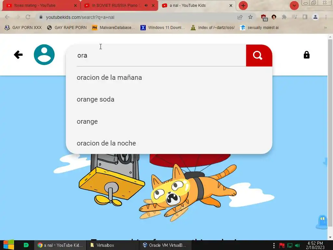
Task: Pick the 'orange soda' suggestion
Action: pyautogui.click(x=96, y=99)
